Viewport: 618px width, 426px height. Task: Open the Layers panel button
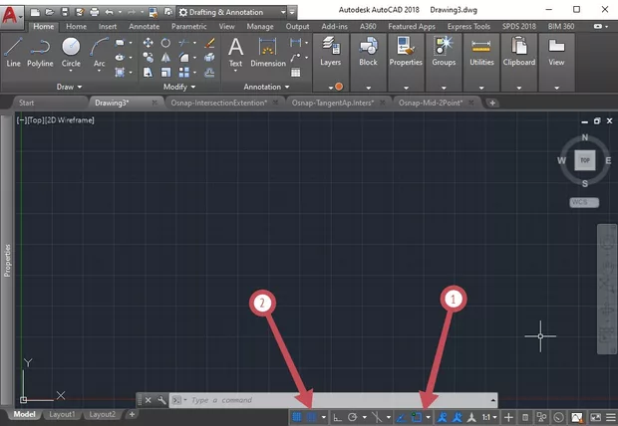point(331,52)
